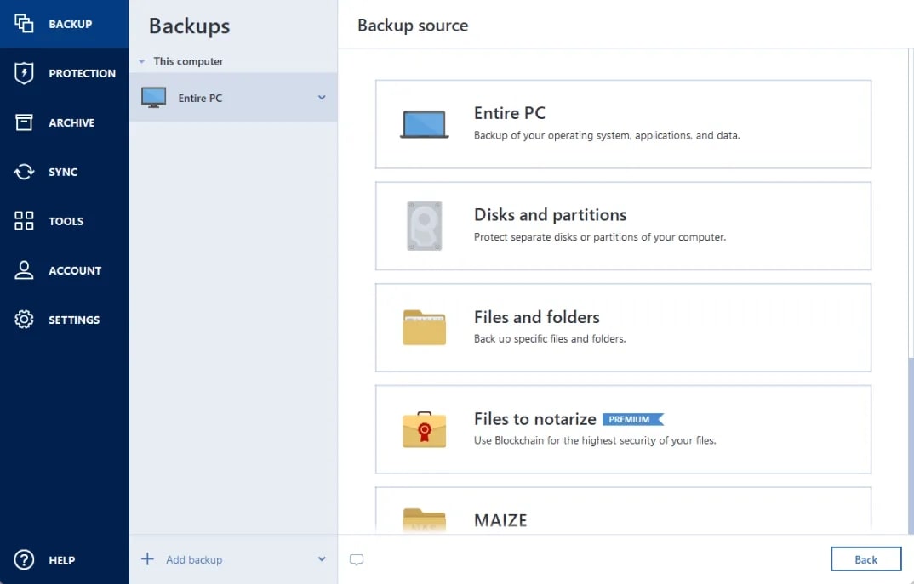
Task: Open Settings via the gear icon
Action: [23, 319]
